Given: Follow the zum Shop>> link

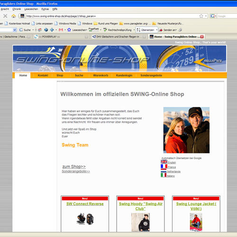Looking at the screenshot, I should (74, 166).
